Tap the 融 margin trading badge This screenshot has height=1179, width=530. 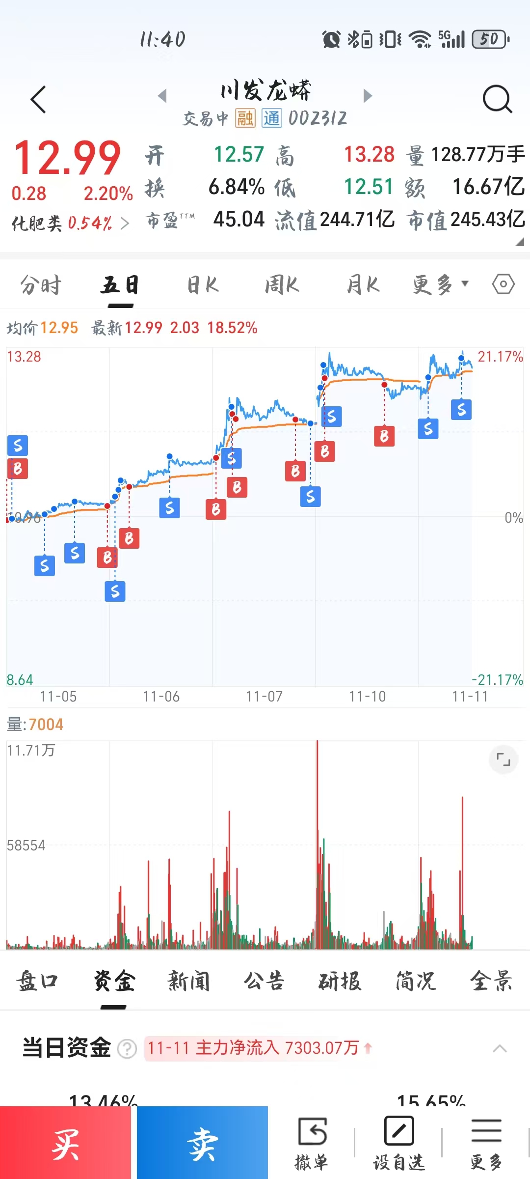coord(245,118)
